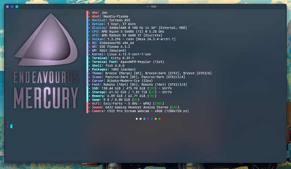
Task: Click the "Machine: Tornado A5X" line
Action: (x=111, y=20)
